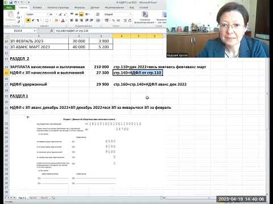
Task: Click cell containing 210 000
Action: [x=101, y=67]
